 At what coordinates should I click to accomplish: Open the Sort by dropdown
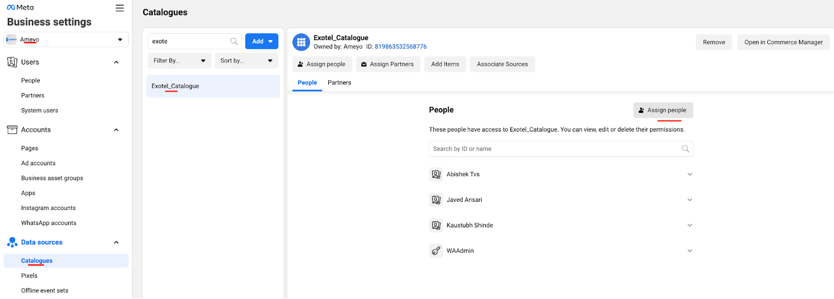[247, 61]
